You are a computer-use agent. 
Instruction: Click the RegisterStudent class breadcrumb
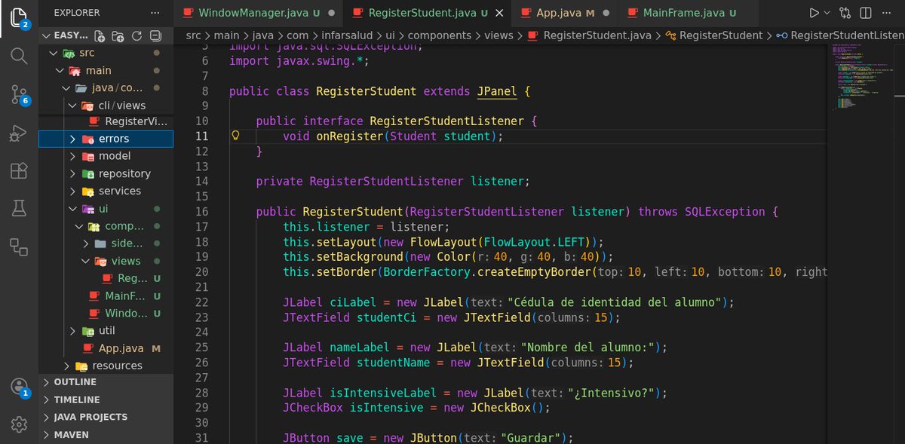tap(713, 35)
